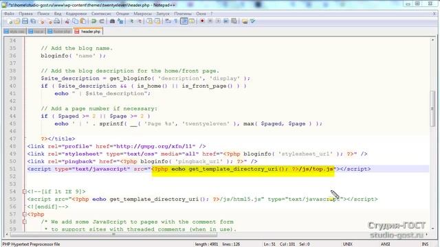Click the vertical scrollbar up arrow

(x=432, y=40)
